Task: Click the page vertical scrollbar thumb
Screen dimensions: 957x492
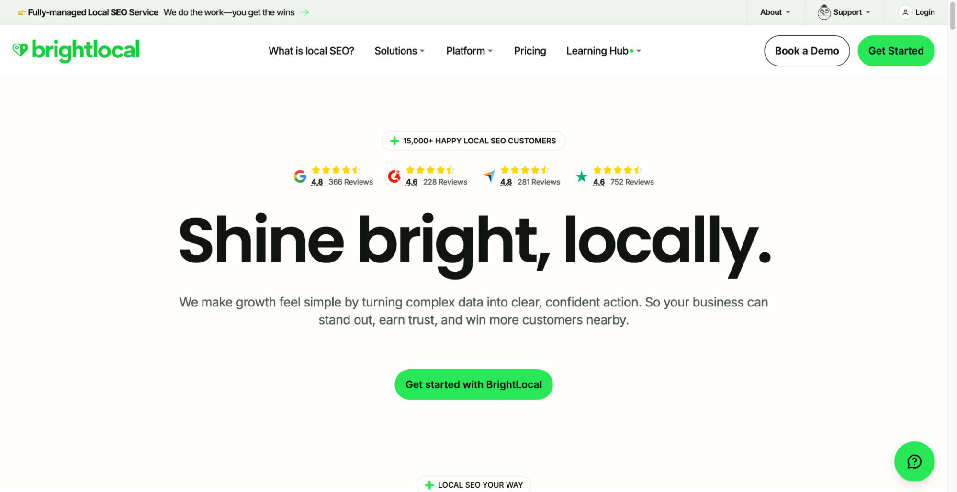Action: 952,15
